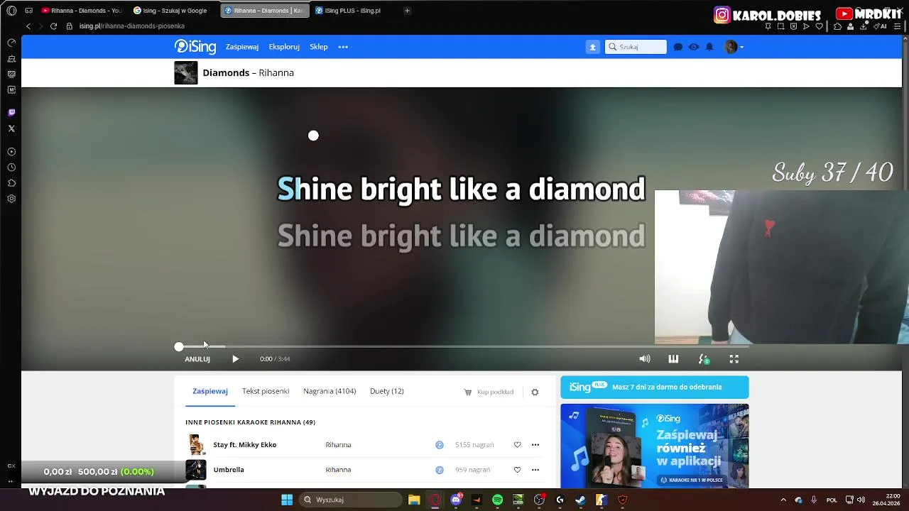Open the player icon in Opera sidebar
This screenshot has width=909, height=511.
point(11,152)
